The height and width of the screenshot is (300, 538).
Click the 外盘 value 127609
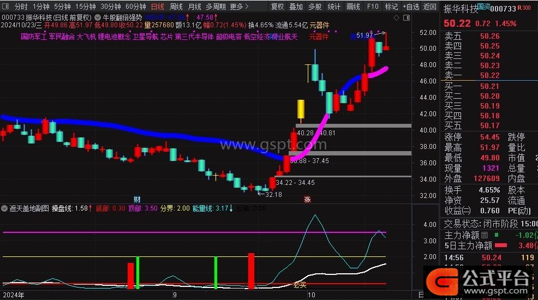487,178
